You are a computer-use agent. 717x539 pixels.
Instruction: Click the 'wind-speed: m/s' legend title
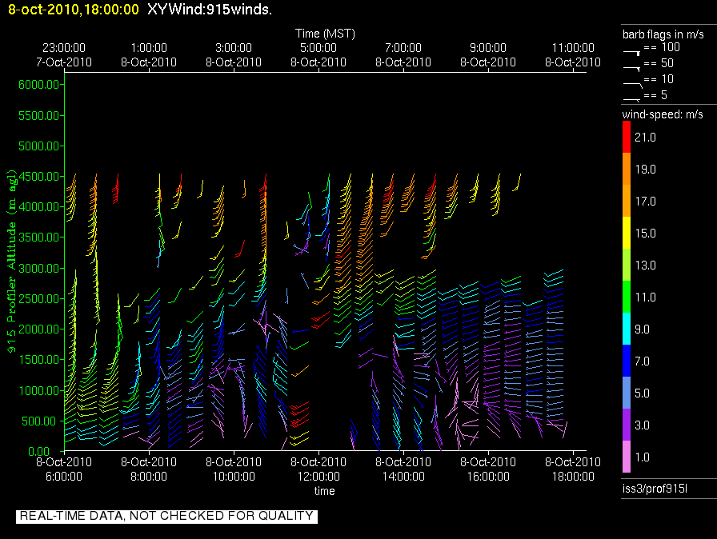(x=663, y=114)
